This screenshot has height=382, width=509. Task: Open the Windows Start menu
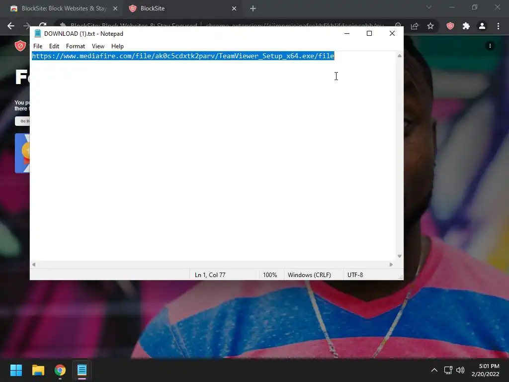point(16,370)
